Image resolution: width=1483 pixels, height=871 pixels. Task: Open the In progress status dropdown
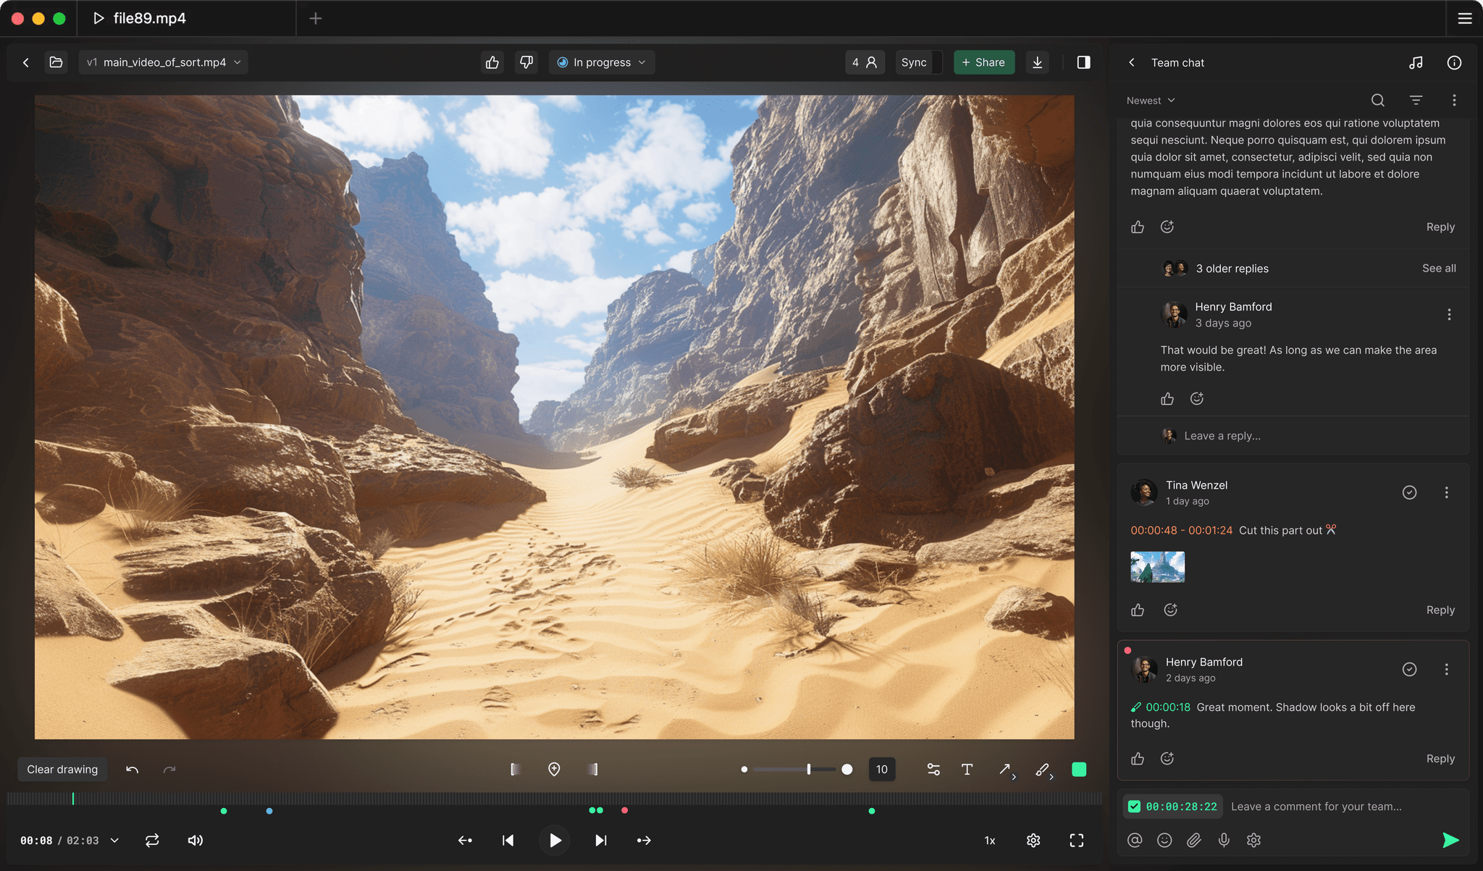pyautogui.click(x=602, y=62)
